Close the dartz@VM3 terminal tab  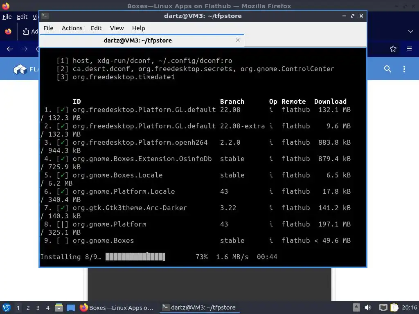(238, 40)
